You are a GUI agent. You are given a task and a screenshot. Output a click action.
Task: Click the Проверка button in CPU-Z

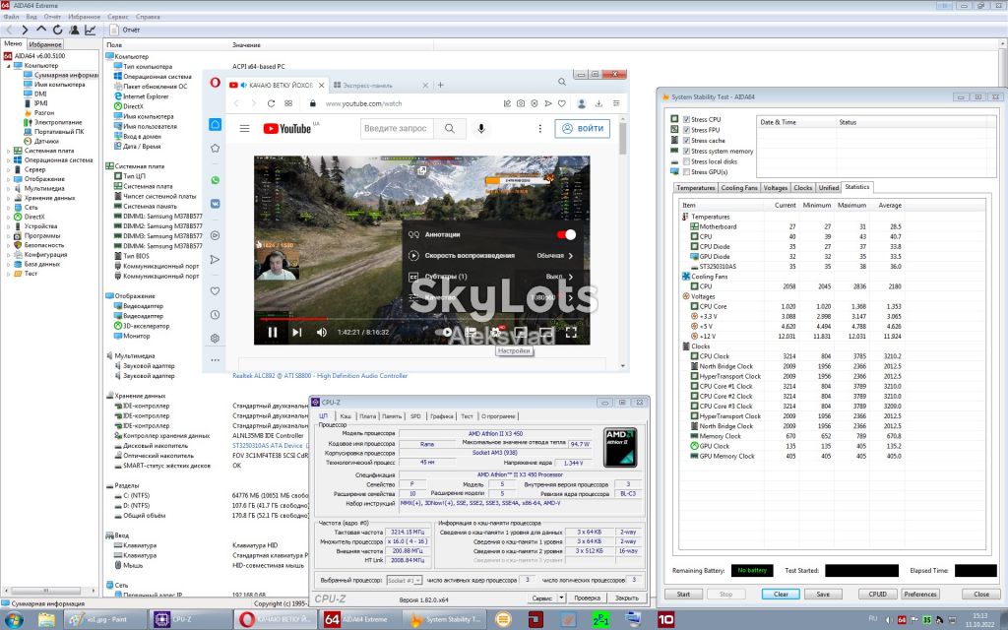click(587, 598)
